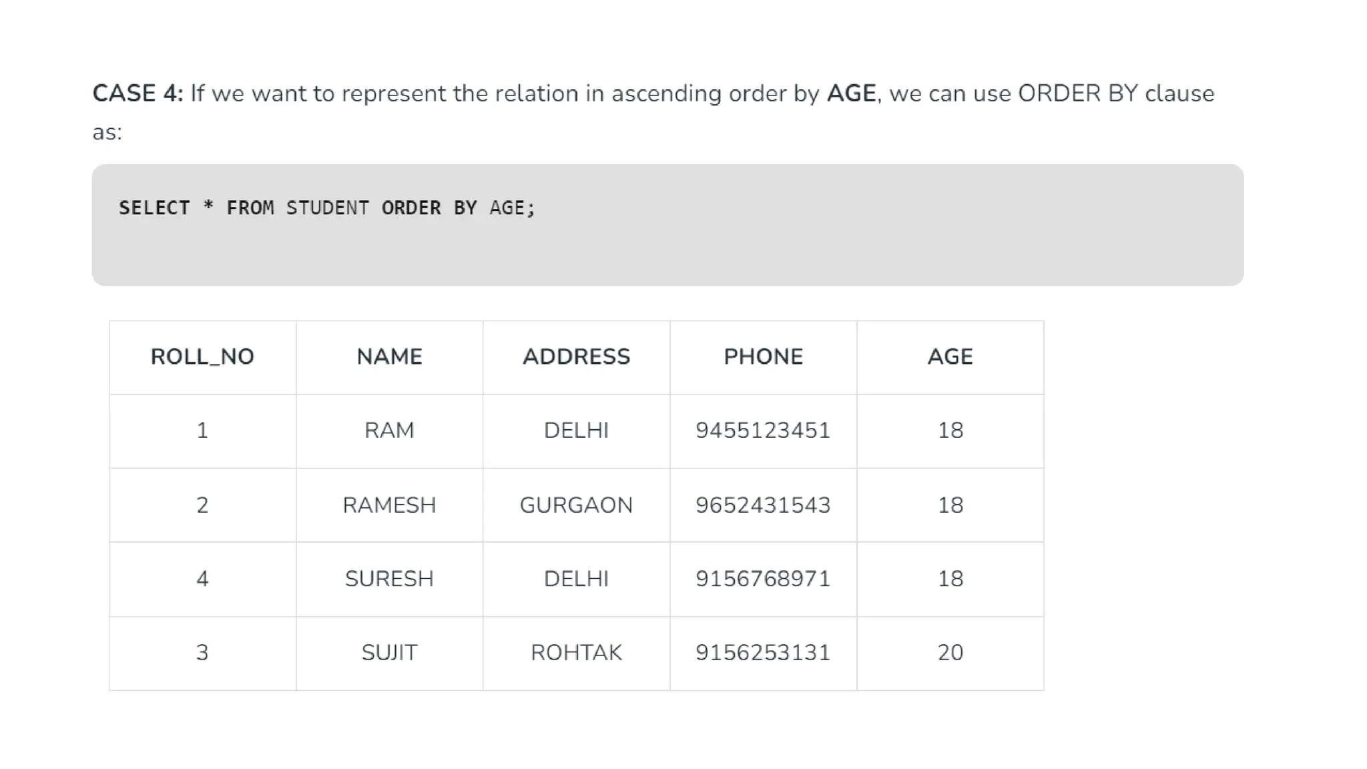
Task: Click the SURESH name cell
Action: click(389, 579)
